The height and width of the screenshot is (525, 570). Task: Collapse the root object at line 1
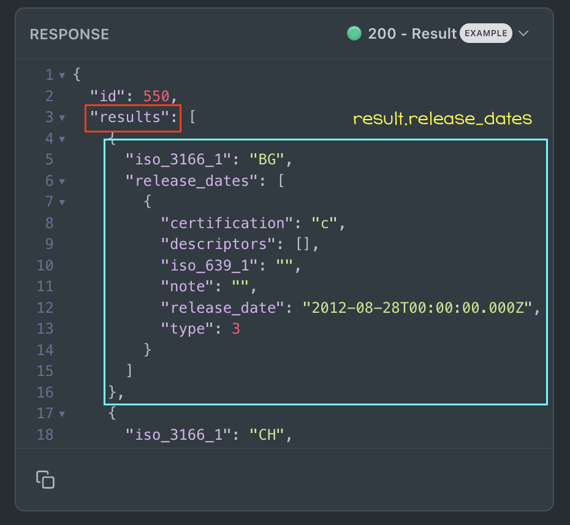tap(62, 75)
